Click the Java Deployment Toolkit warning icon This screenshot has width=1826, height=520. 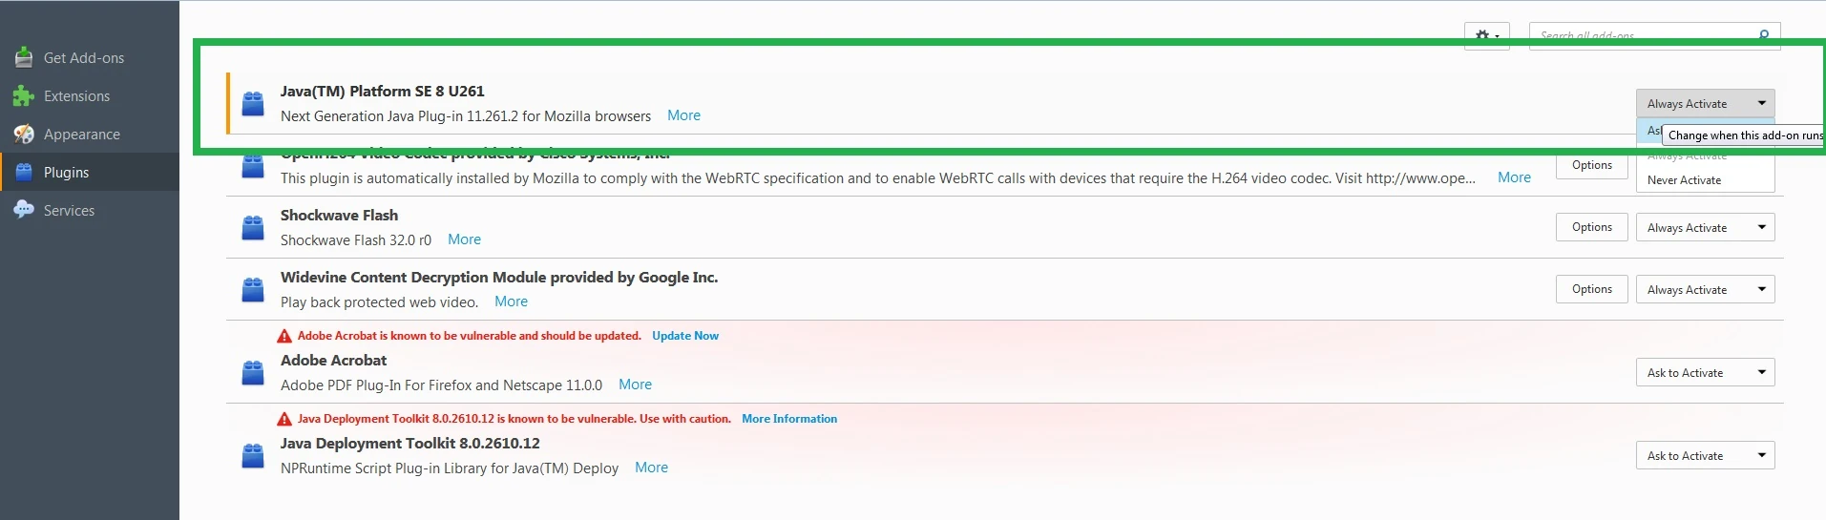[284, 419]
